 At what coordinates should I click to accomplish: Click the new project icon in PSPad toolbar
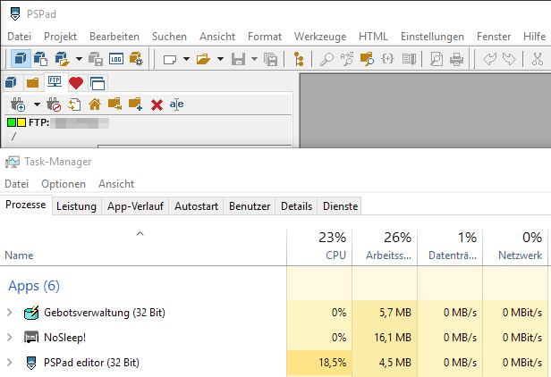21,59
